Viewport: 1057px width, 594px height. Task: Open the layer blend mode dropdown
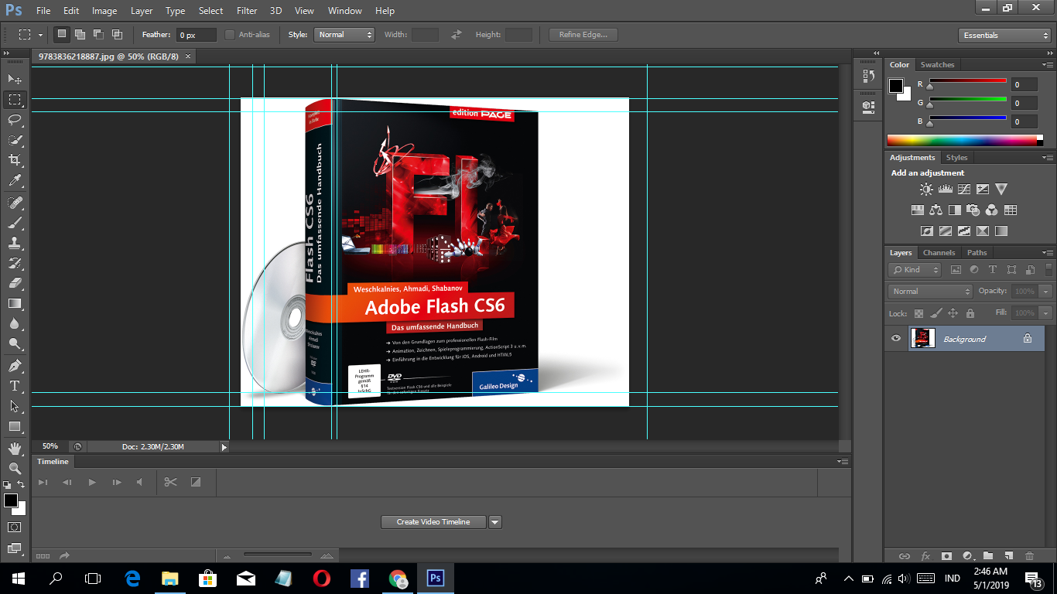930,292
